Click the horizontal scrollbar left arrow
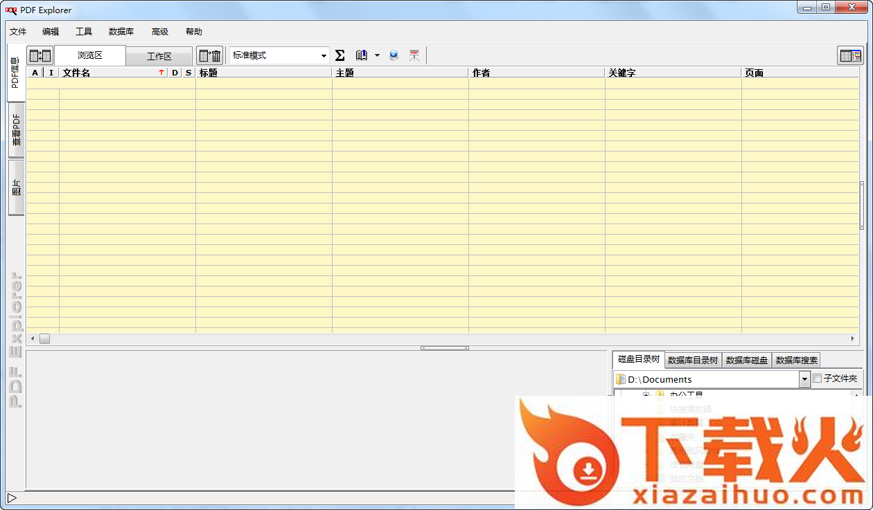Screen dimensions: 873x510 point(32,338)
